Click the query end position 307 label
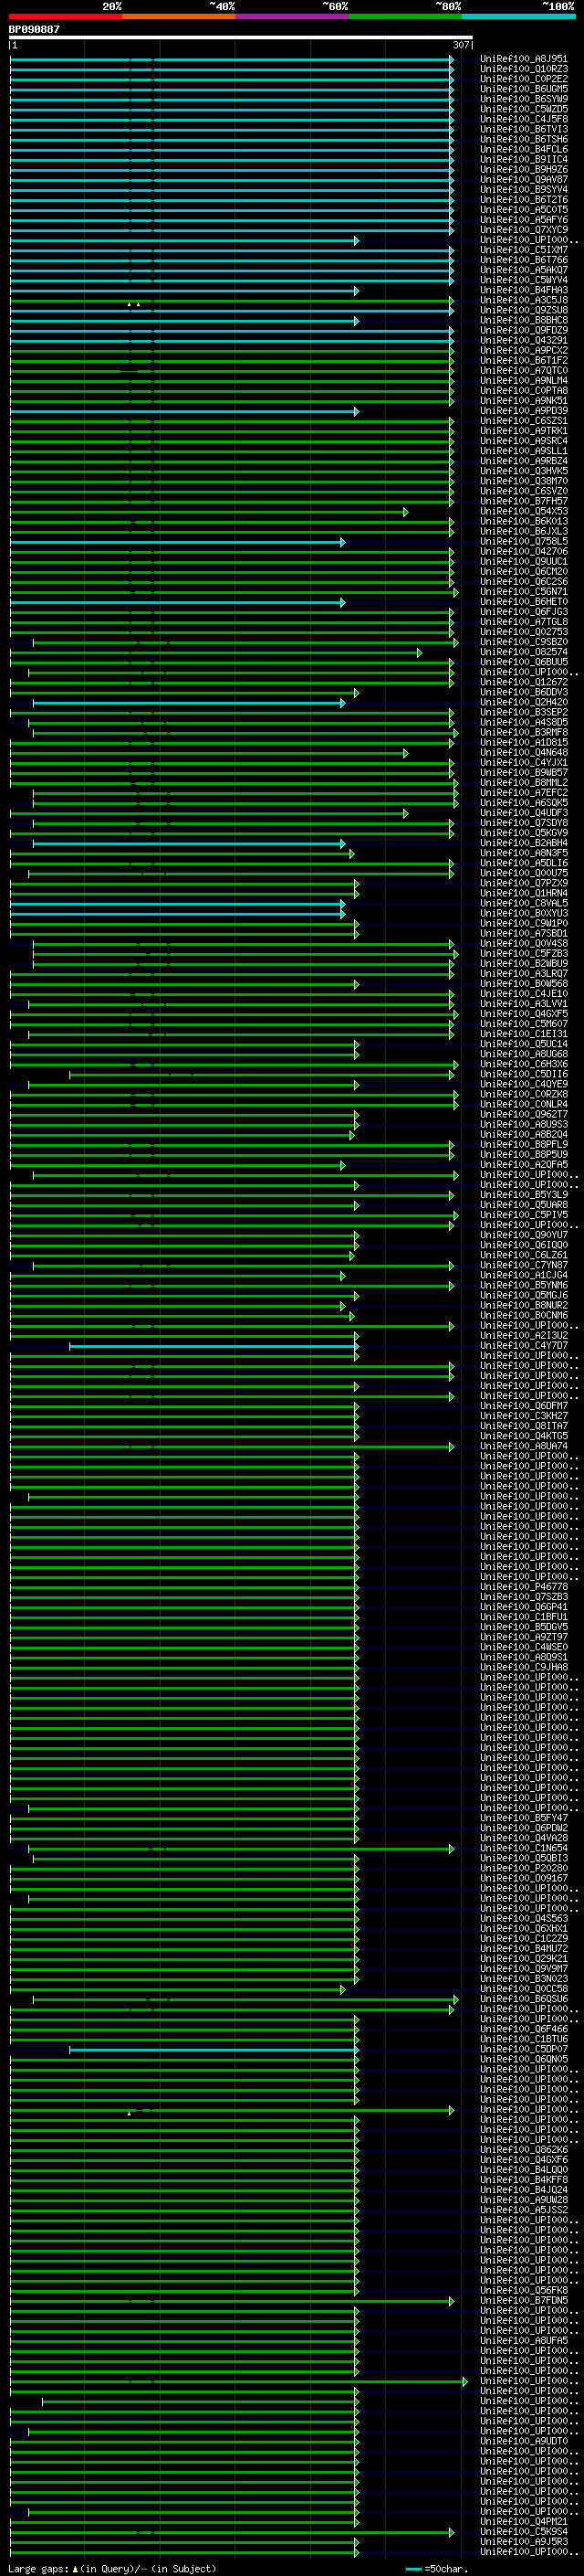 (461, 45)
